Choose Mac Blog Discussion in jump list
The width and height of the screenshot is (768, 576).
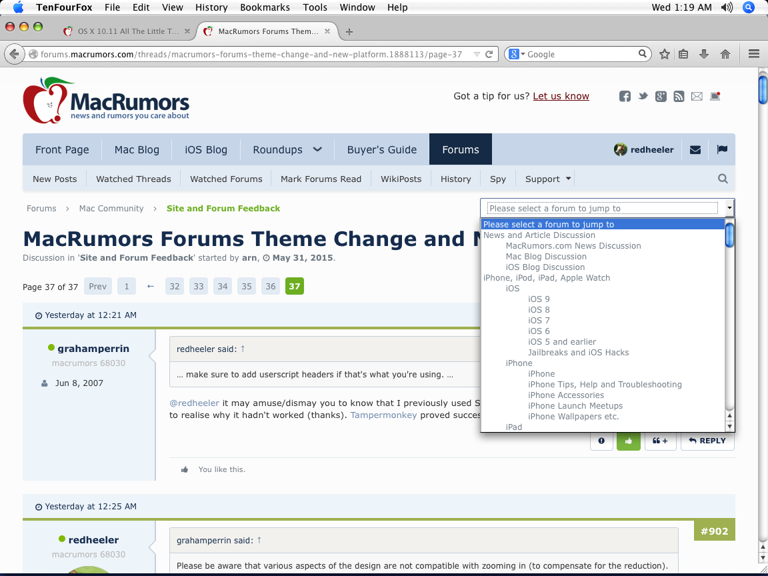pyautogui.click(x=546, y=257)
